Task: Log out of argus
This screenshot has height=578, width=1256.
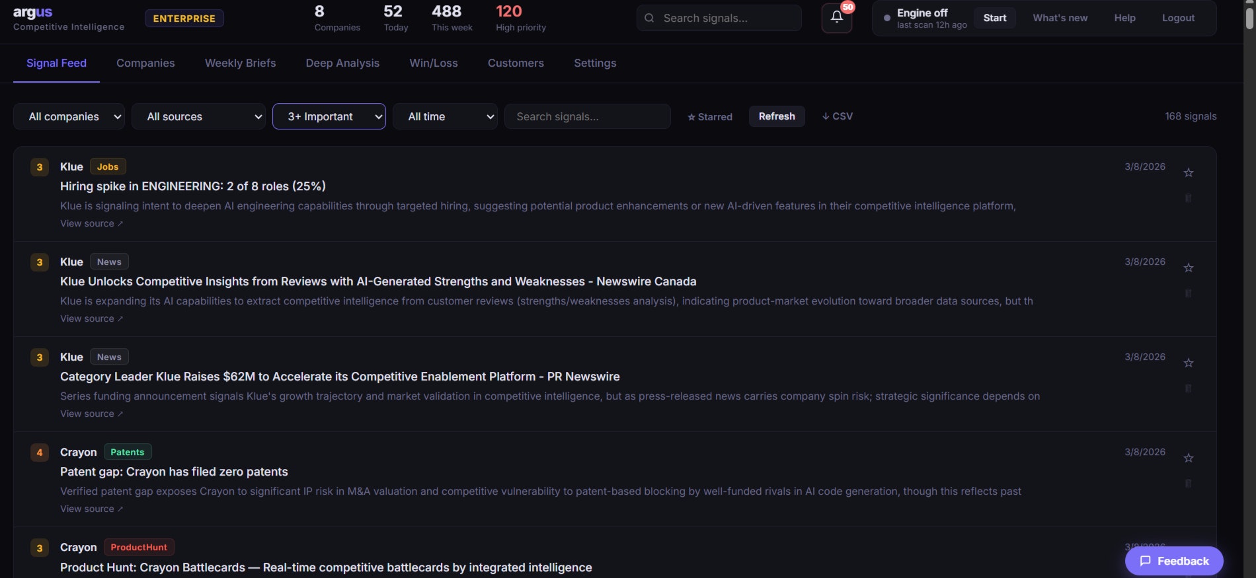Action: point(1178,18)
